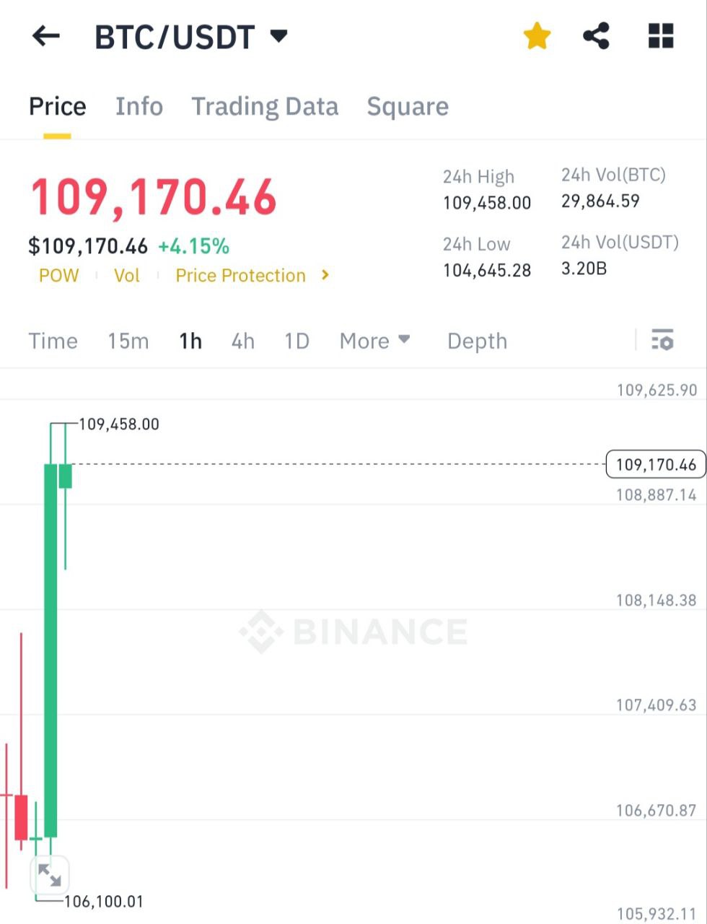The height and width of the screenshot is (924, 707).
Task: Show the Depth chart
Action: pos(477,341)
